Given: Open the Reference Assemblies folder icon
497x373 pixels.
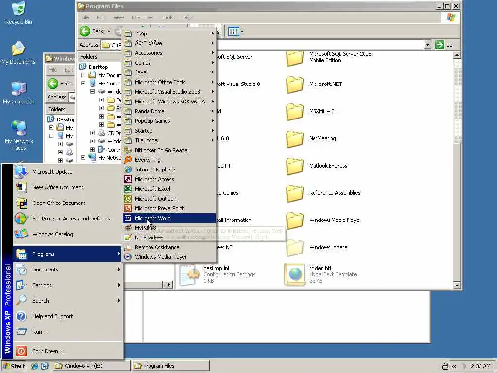Looking at the screenshot, I should pyautogui.click(x=295, y=193).
